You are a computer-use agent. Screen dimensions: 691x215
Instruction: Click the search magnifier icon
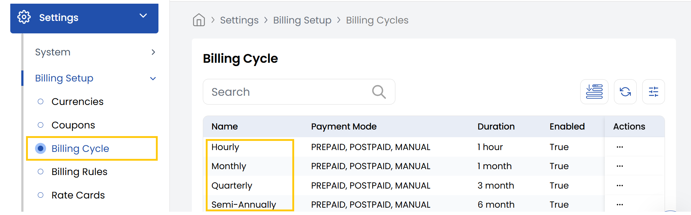379,92
